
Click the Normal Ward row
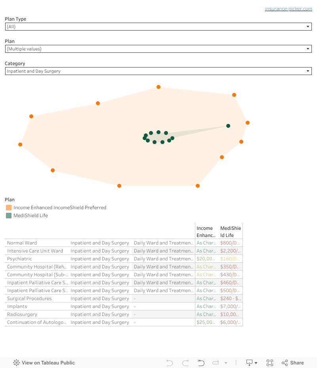[x=124, y=243]
